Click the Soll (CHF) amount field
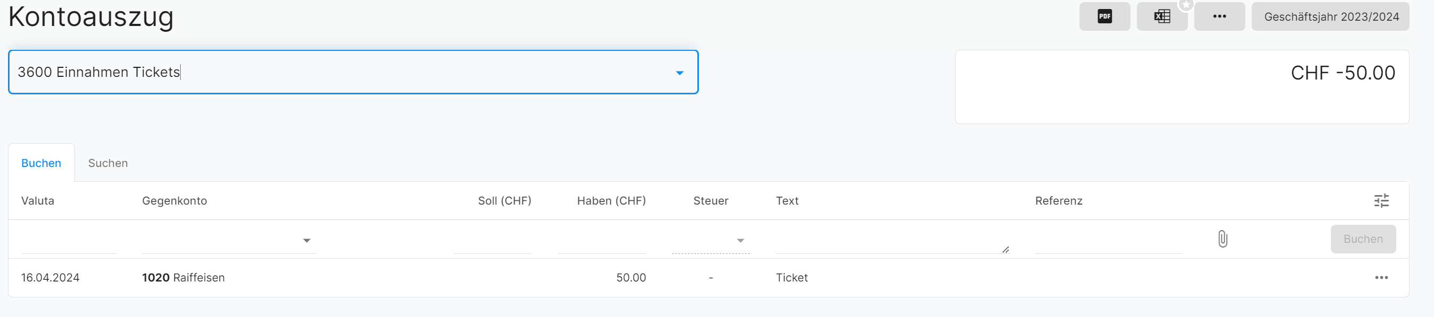Screen dimensions: 1434x317 click(492, 242)
